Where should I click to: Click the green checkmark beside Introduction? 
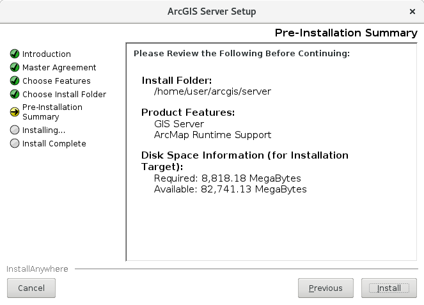pos(15,54)
